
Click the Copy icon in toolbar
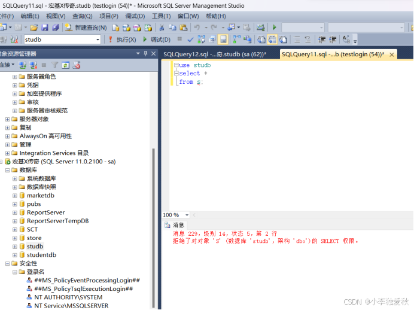tap(172, 27)
